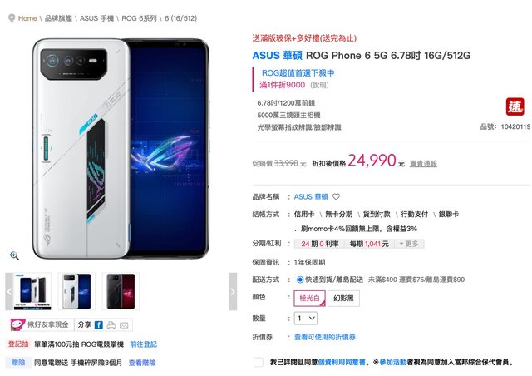Show previous thumbnails with left arrow
Screen dimensions: 532x376
[9, 291]
